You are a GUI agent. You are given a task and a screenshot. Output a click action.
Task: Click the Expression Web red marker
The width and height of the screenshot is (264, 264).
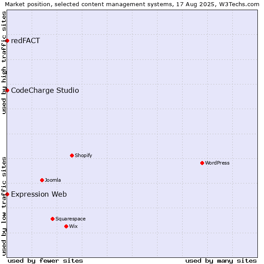point(7,194)
